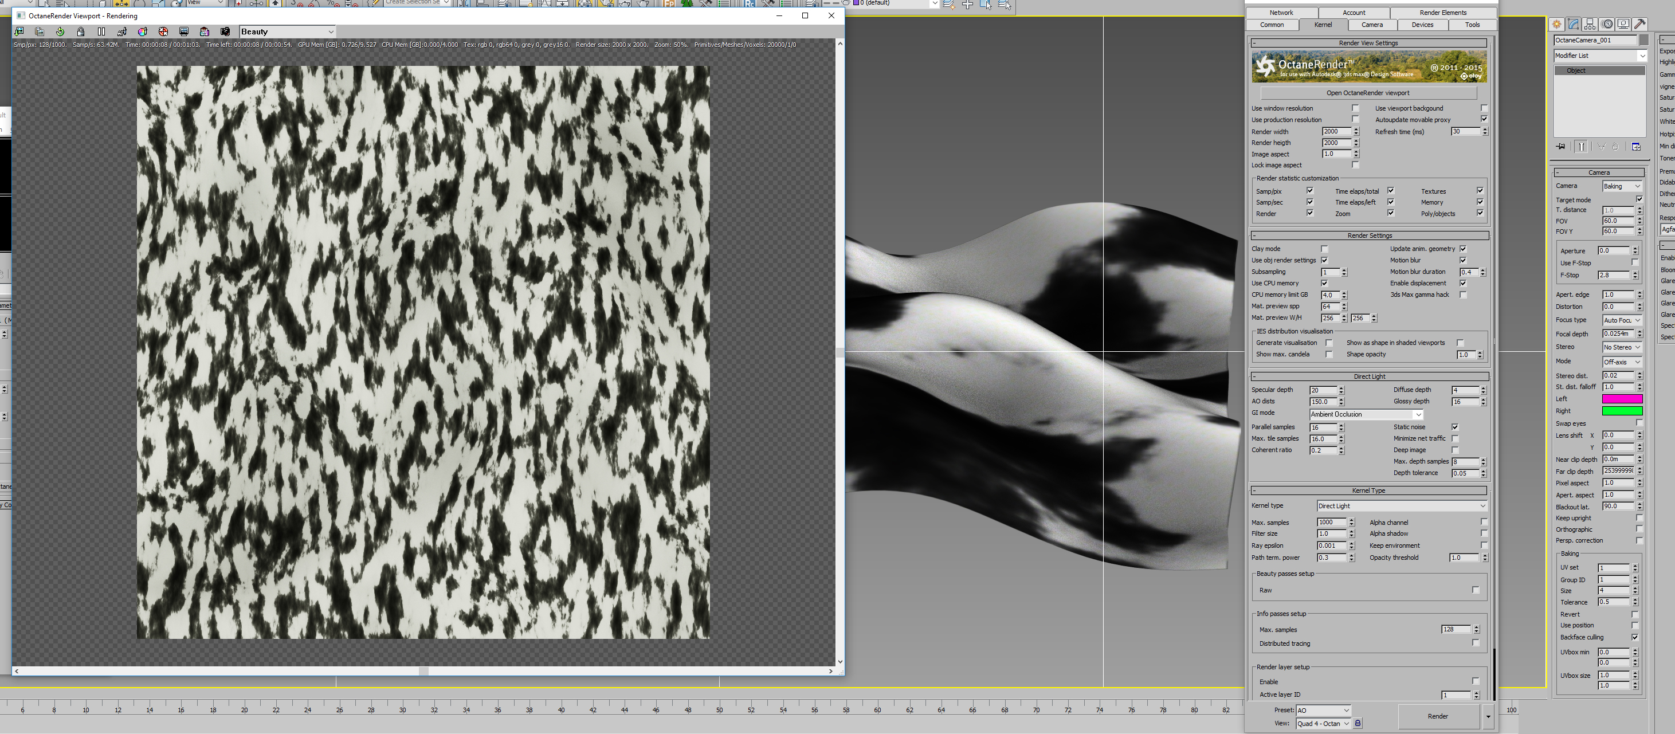Open the Camera type Baking dropdown
Image resolution: width=1675 pixels, height=734 pixels.
click(1622, 186)
